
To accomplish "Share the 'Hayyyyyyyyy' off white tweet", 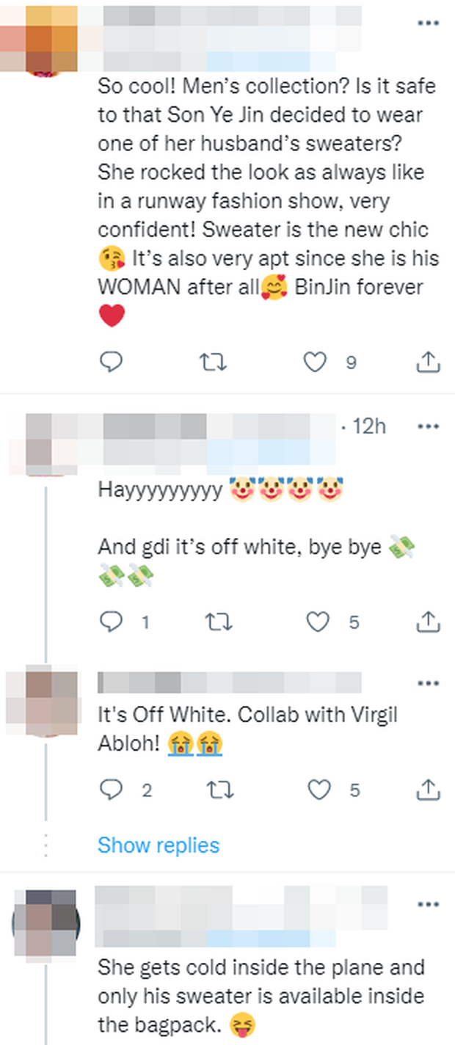I will [427, 622].
